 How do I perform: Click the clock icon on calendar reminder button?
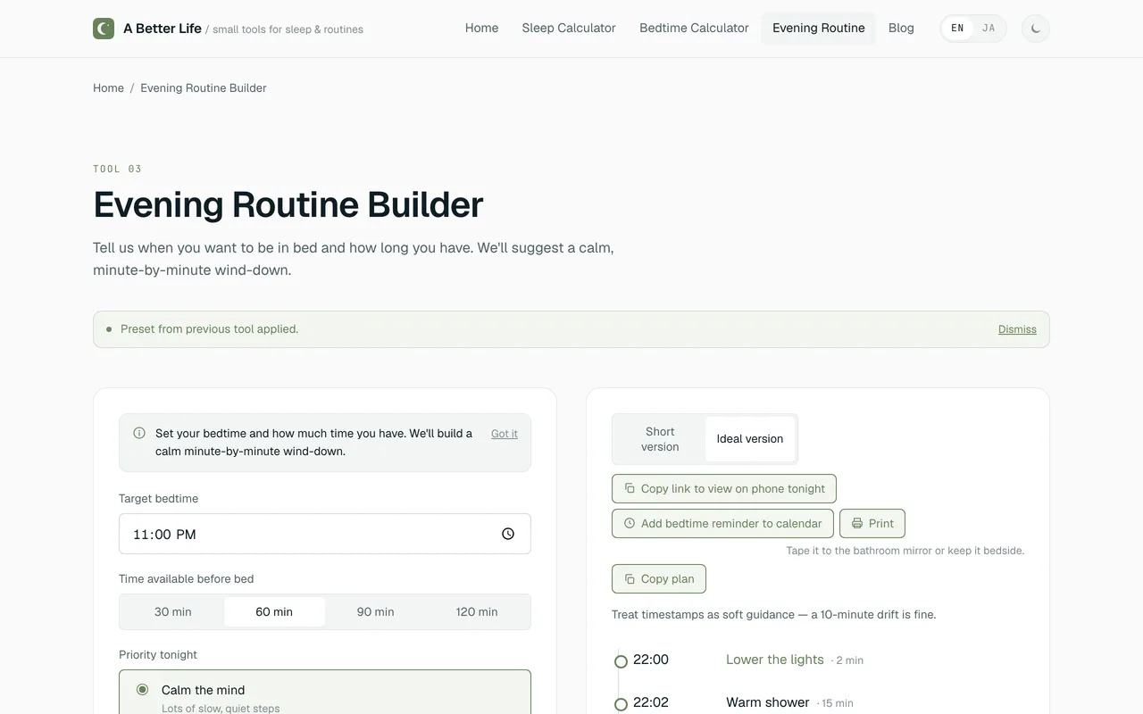630,523
